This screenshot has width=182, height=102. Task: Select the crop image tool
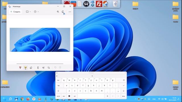49,68
